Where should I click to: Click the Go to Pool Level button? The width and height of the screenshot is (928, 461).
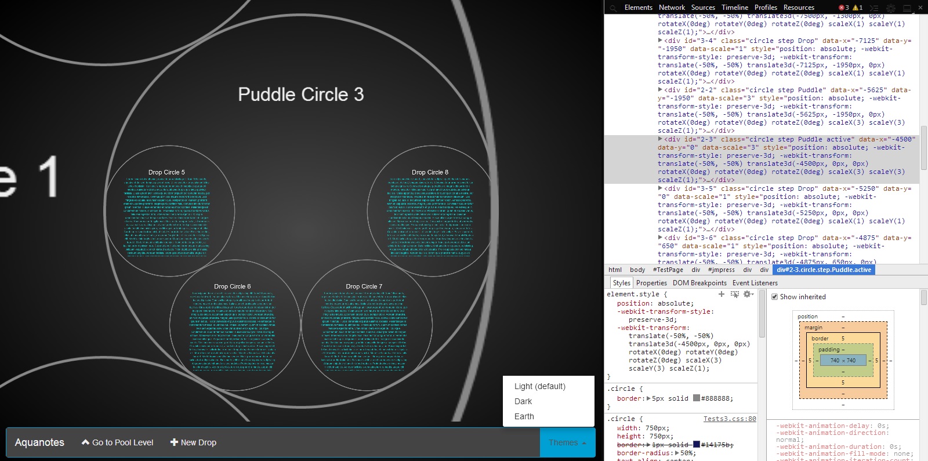(118, 442)
